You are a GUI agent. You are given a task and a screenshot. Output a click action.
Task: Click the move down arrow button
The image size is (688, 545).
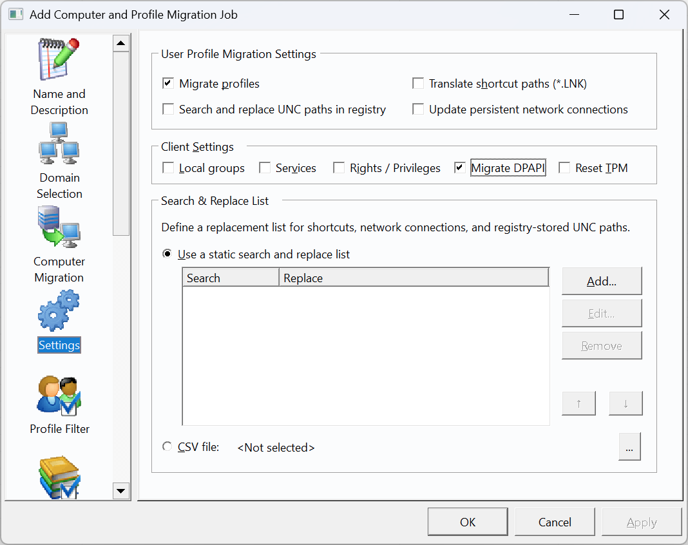(626, 403)
